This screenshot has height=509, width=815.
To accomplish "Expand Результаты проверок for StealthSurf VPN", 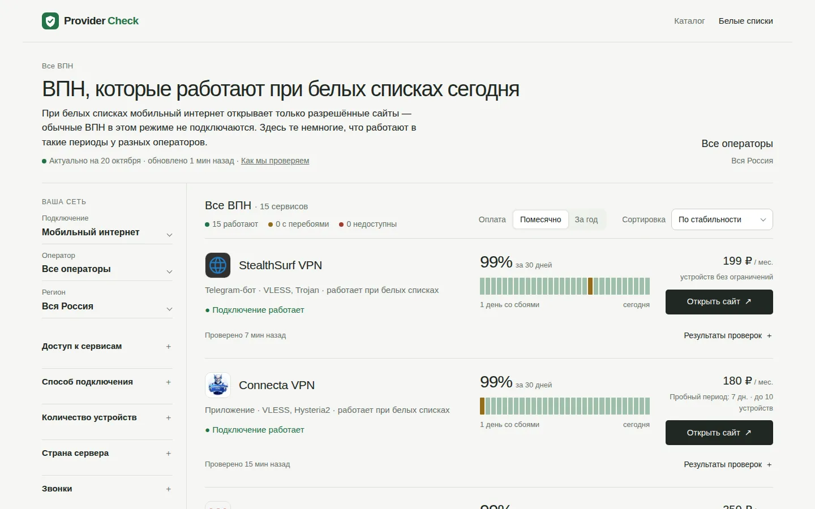I will click(728, 335).
